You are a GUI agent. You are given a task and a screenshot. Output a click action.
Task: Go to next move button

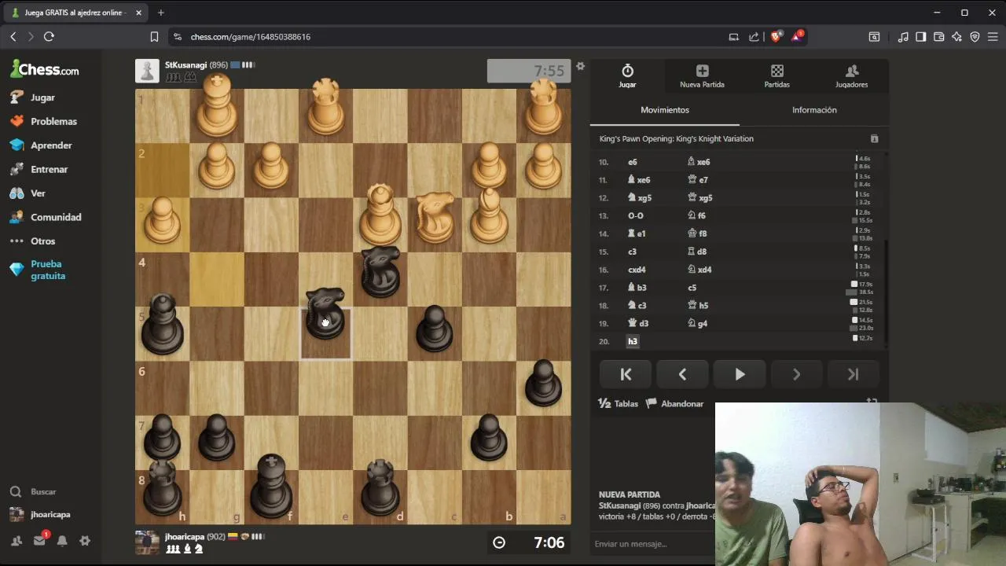[796, 374]
